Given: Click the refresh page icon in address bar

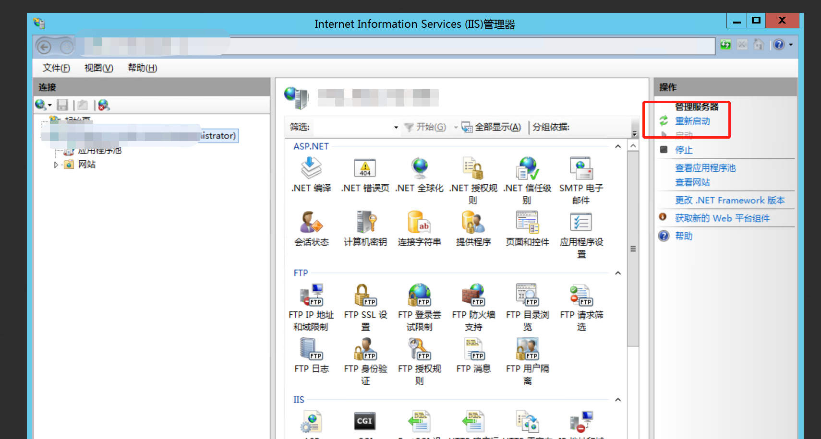Looking at the screenshot, I should [x=725, y=45].
